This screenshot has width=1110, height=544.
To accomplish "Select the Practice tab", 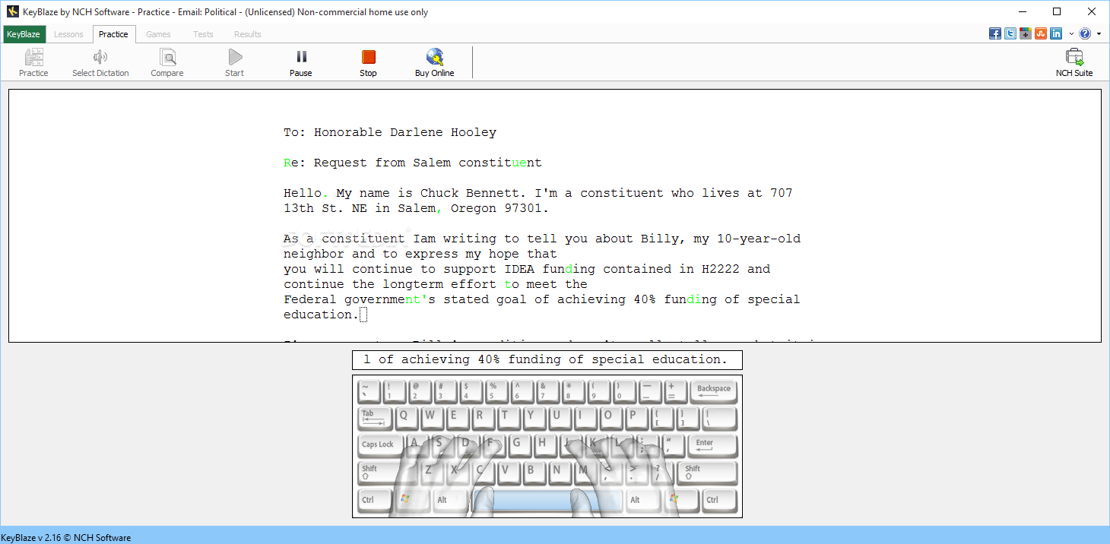I will (113, 34).
